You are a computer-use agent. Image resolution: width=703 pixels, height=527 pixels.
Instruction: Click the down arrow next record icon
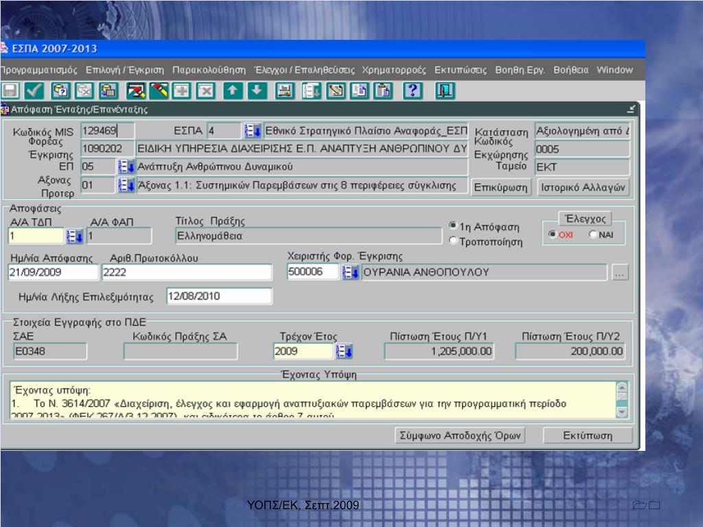[x=257, y=91]
